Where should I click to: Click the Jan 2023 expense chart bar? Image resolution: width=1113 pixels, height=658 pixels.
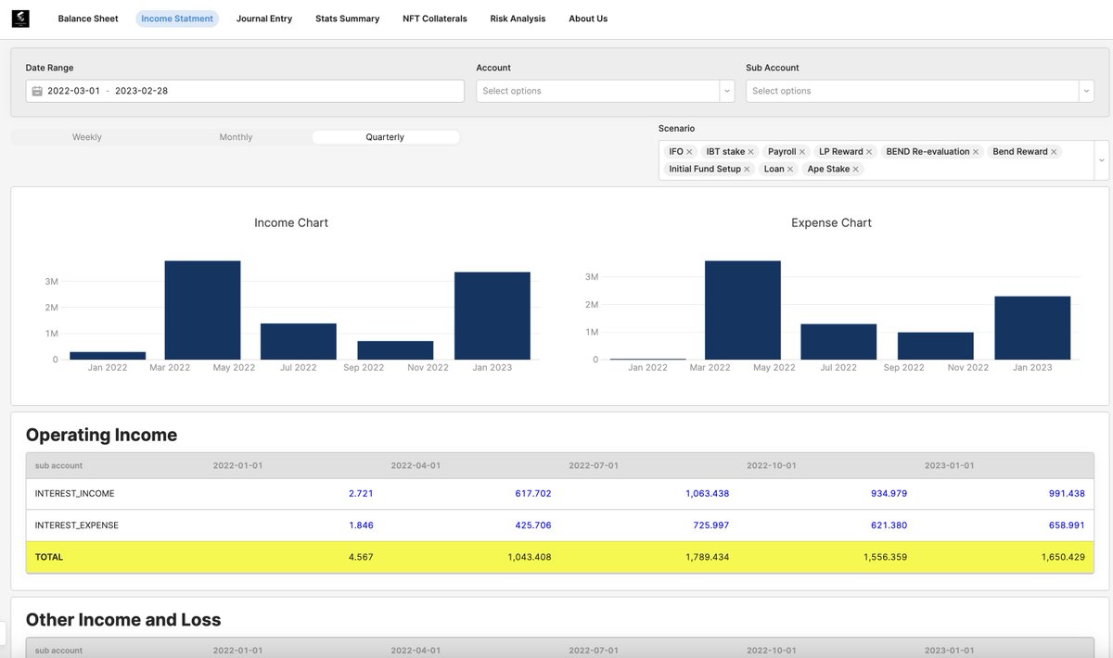click(1032, 328)
